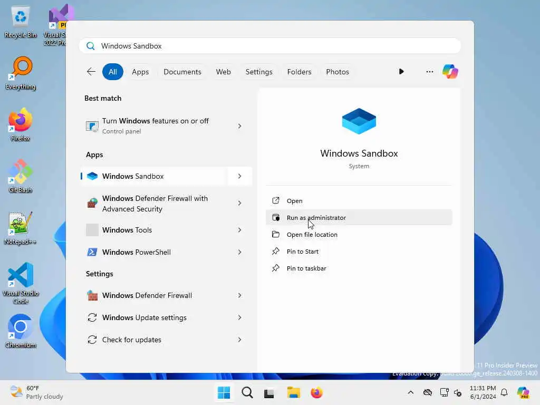Viewport: 540px width, 405px height.
Task: Switch to the Photos filter tab
Action: coord(337,72)
